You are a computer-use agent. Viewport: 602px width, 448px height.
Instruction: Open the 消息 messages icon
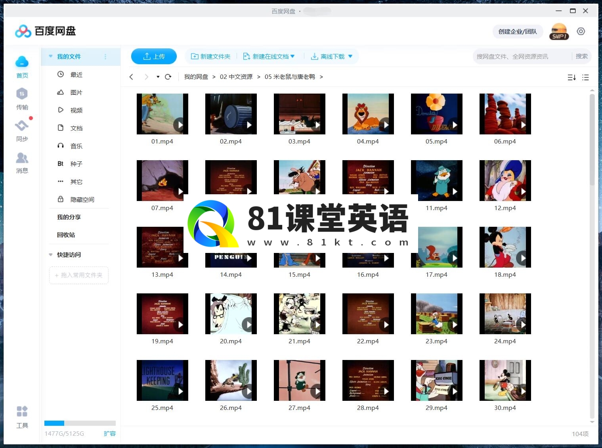[22, 158]
